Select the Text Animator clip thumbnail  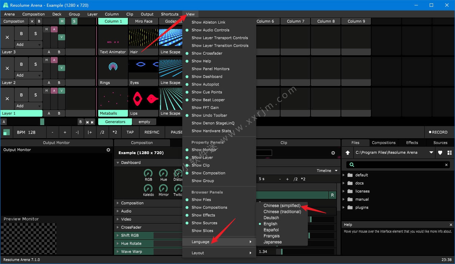point(113,38)
